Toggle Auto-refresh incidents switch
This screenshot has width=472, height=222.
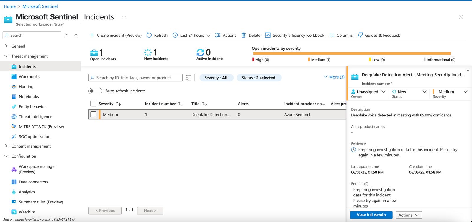(95, 91)
